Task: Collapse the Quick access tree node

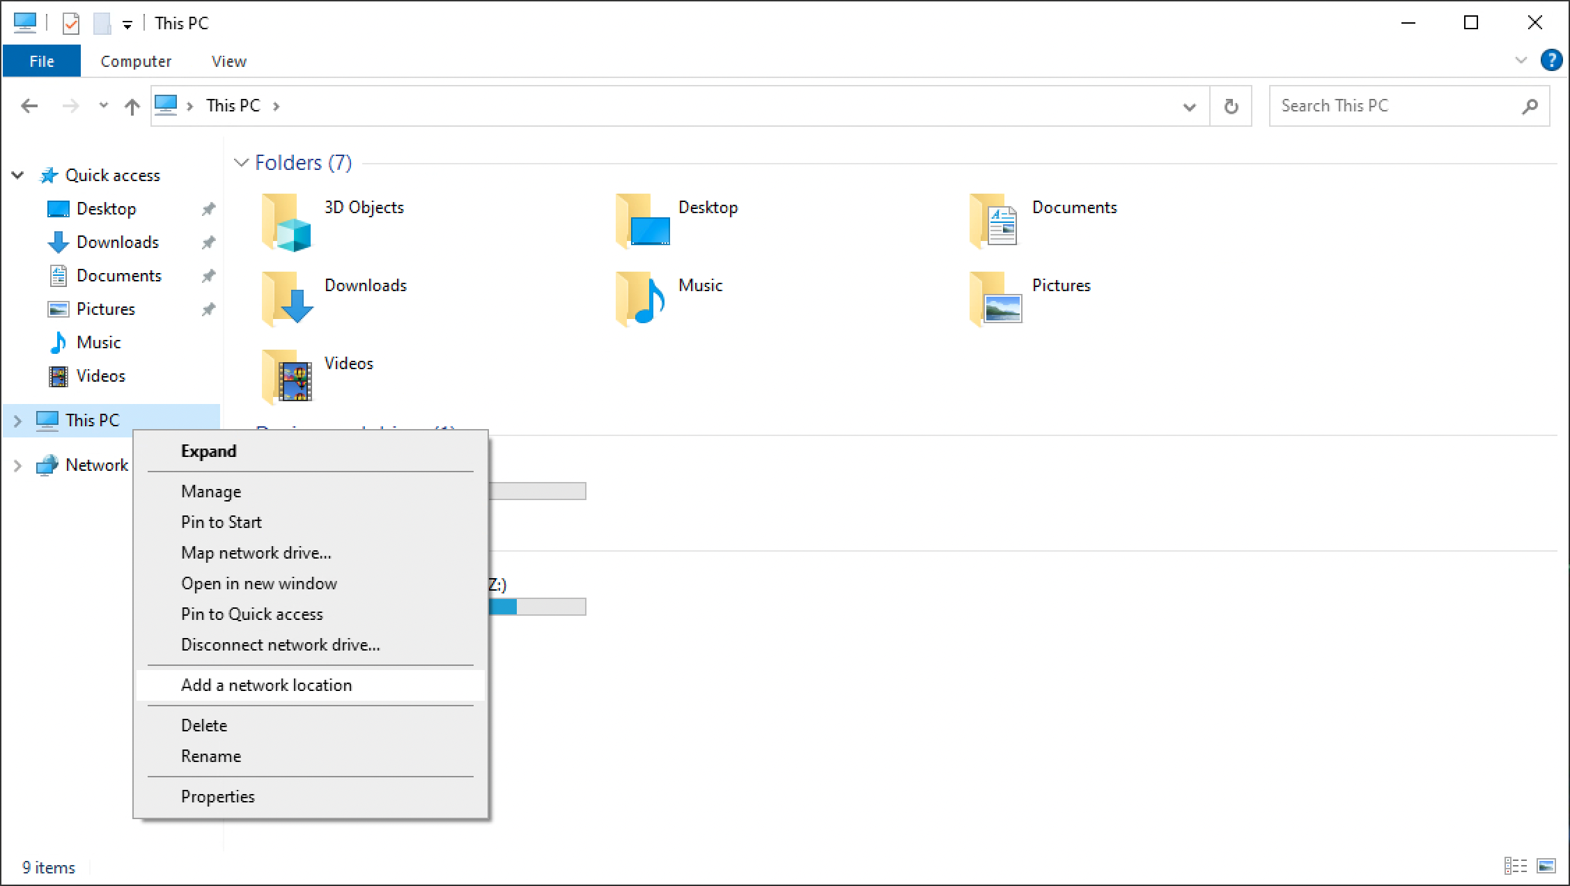Action: coord(17,176)
